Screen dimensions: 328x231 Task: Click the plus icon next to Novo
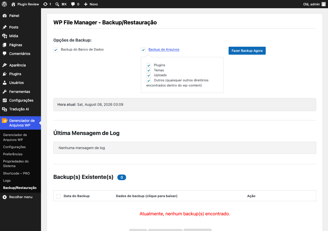[x=86, y=4]
